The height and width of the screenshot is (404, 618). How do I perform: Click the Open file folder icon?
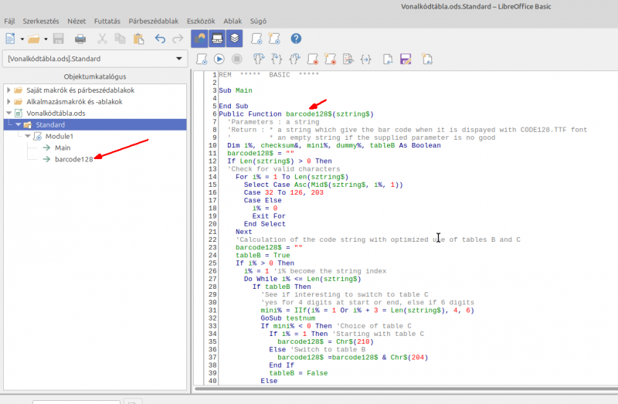pos(34,39)
